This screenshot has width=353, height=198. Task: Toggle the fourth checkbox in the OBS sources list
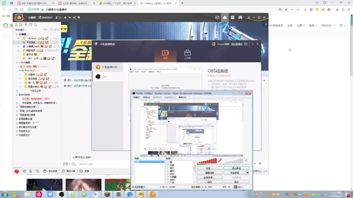[168, 171]
